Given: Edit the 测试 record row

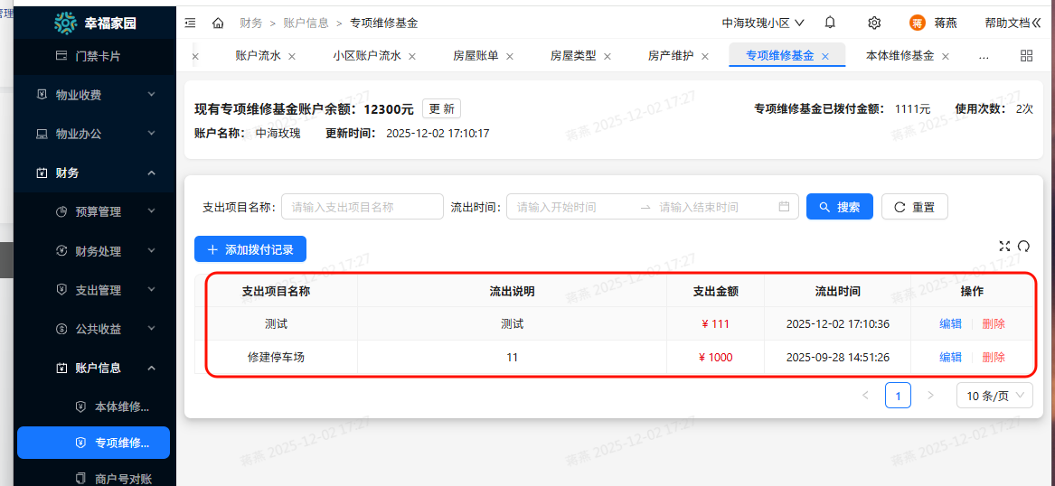Looking at the screenshot, I should [951, 324].
